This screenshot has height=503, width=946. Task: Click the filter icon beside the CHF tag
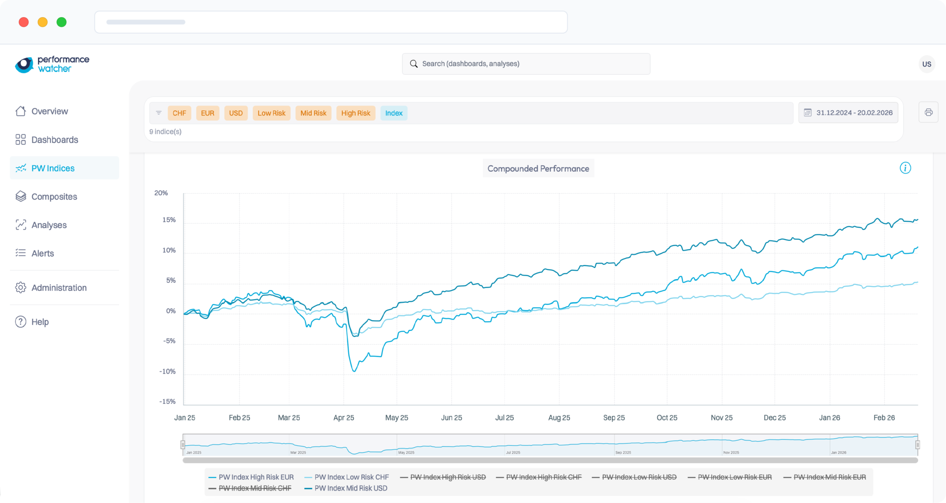click(158, 113)
